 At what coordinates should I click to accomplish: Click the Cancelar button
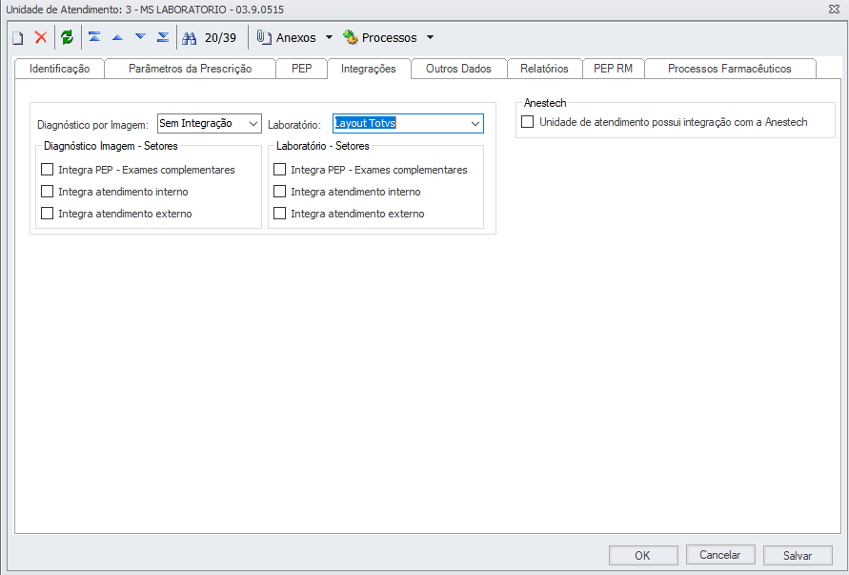(x=720, y=555)
